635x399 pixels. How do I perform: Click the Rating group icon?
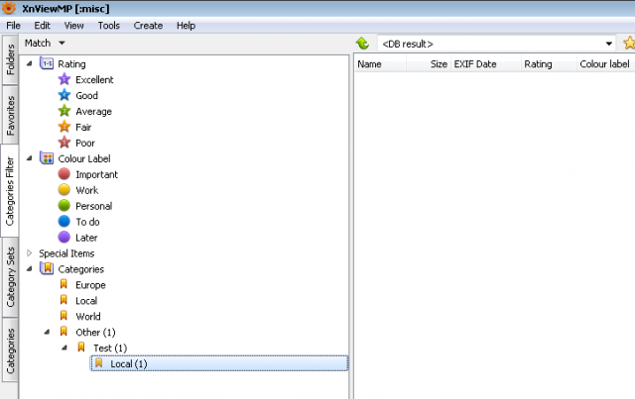coord(47,63)
